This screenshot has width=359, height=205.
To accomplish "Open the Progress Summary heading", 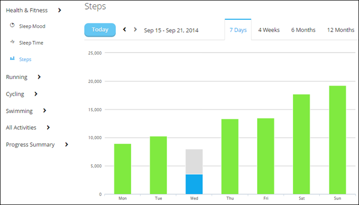I will tap(30, 144).
